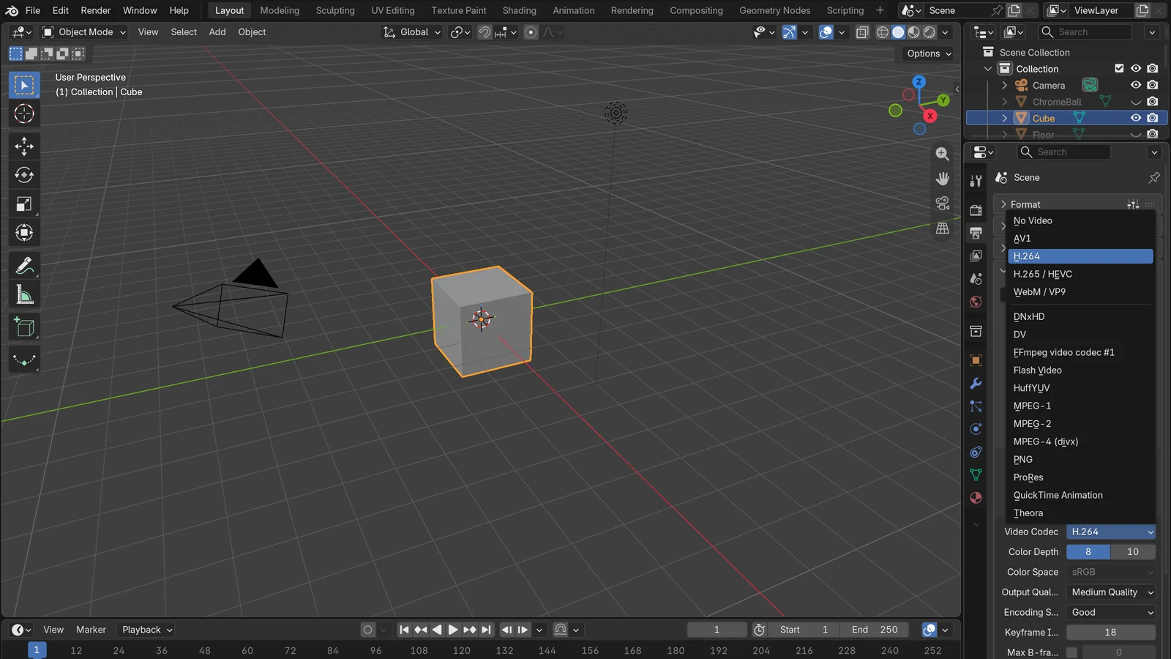1171x659 pixels.
Task: Select WebM / VP9 from codec list
Action: (1080, 292)
